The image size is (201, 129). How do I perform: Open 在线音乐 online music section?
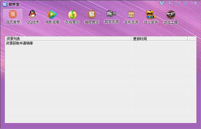pos(72,17)
